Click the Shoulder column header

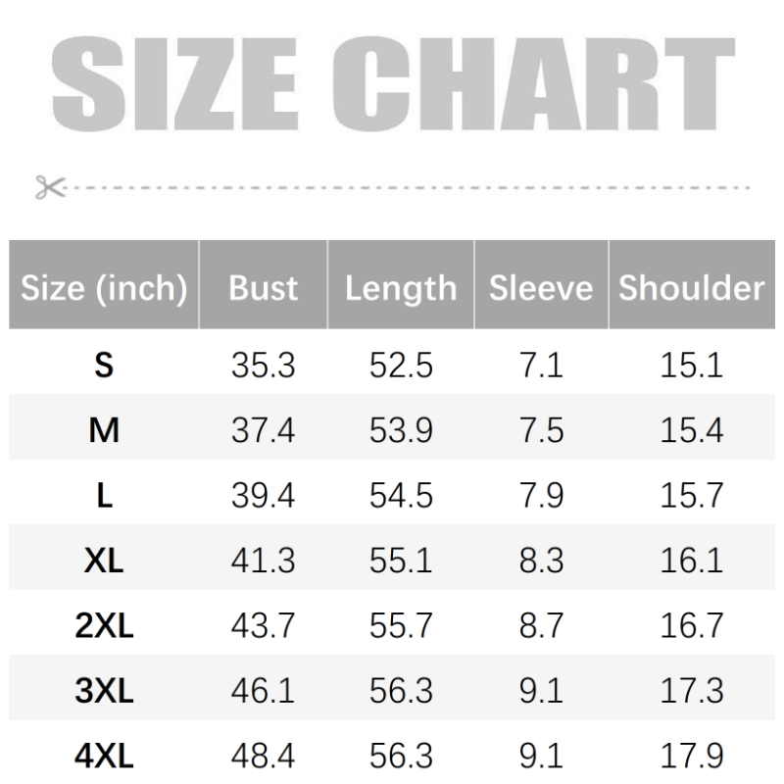pos(691,288)
